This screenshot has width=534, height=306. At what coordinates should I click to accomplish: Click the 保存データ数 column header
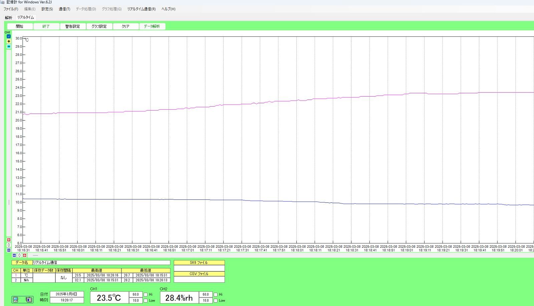click(x=44, y=271)
